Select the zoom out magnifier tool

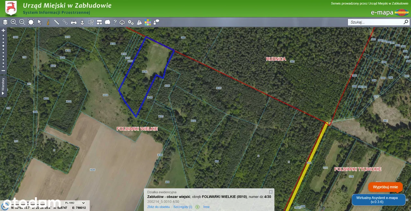click(22, 22)
